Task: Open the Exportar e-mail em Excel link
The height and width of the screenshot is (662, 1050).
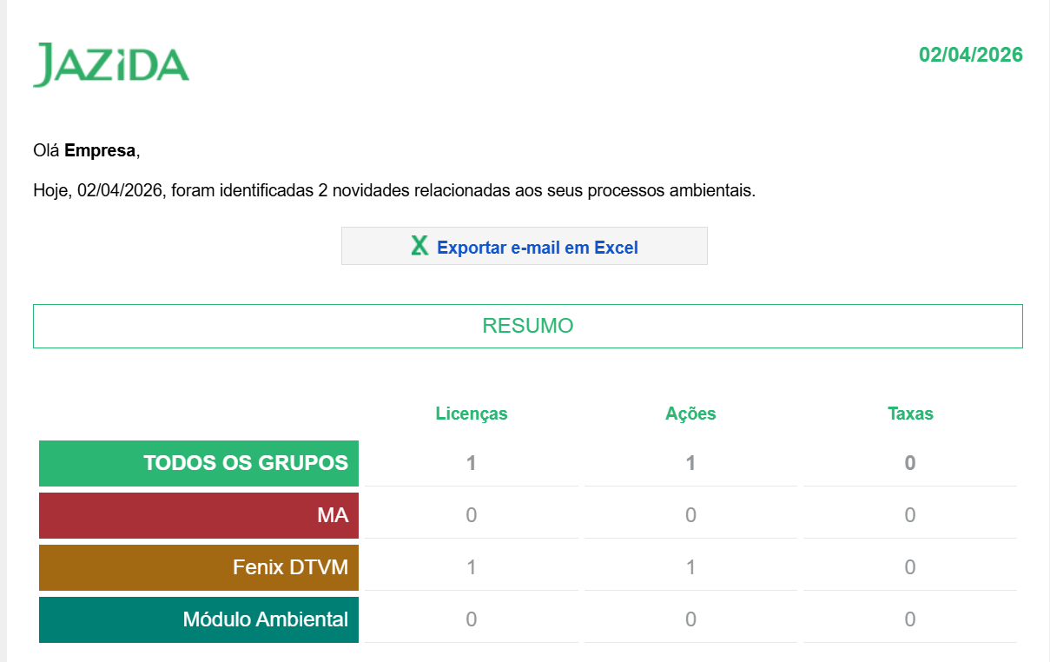Action: tap(537, 248)
